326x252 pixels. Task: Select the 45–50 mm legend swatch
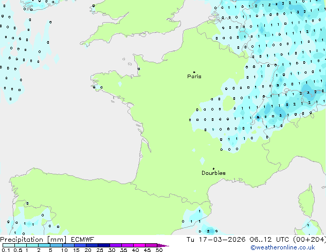pos(151,245)
